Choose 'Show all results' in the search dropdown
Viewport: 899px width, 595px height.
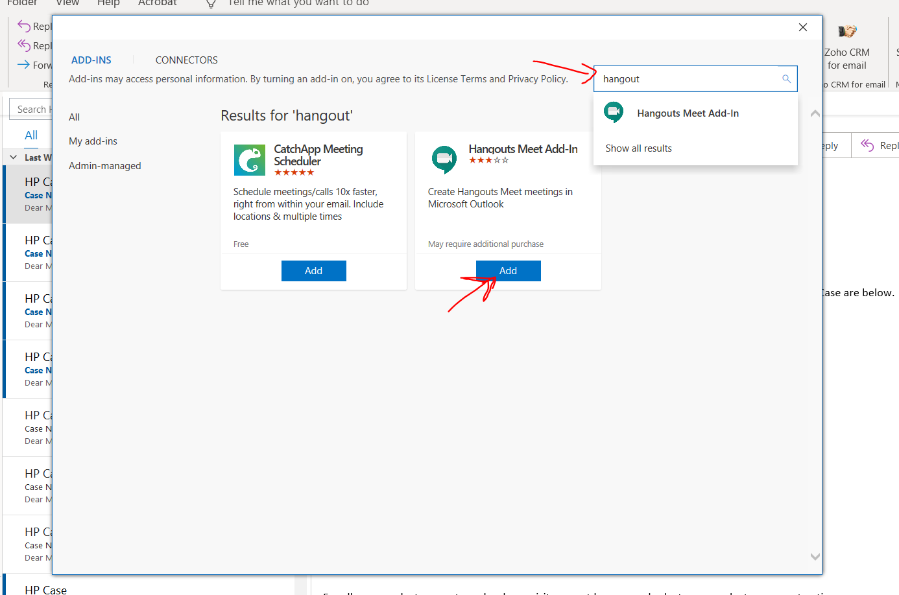click(x=639, y=148)
